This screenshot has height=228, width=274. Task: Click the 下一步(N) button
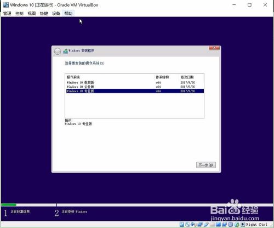point(206,165)
